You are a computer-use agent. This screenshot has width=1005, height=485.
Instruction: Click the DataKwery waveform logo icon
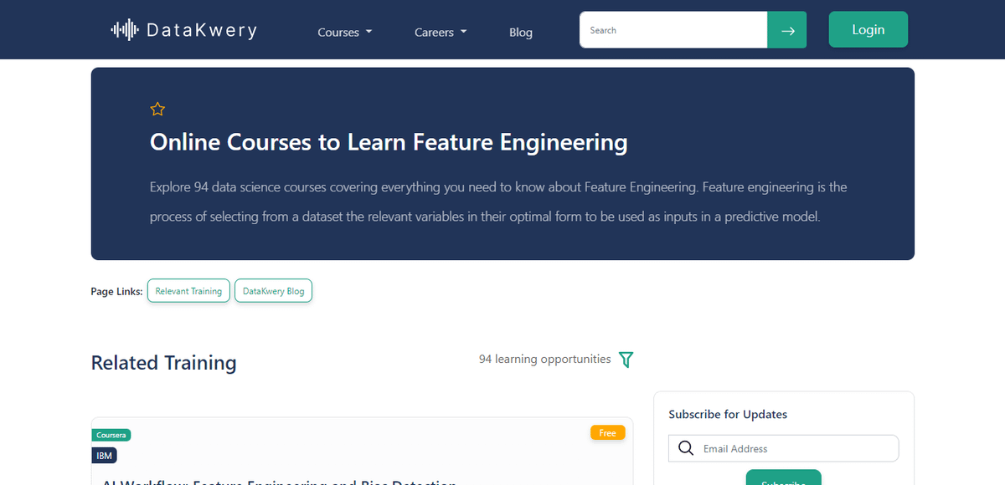[125, 31]
